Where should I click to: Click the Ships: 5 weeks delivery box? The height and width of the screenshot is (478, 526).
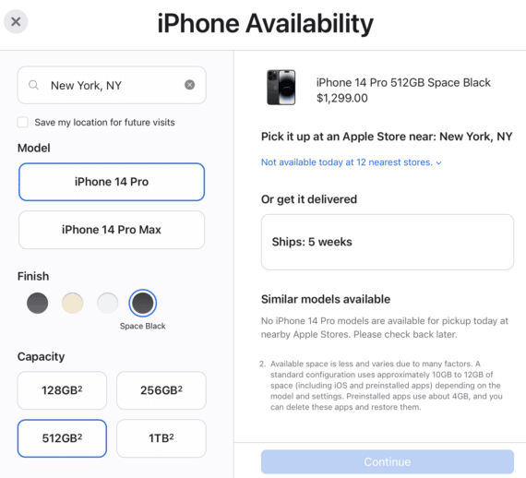pos(388,242)
